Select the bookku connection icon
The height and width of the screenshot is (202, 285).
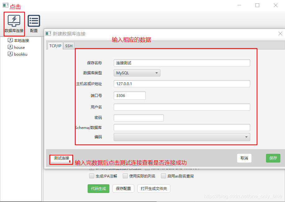point(10,54)
